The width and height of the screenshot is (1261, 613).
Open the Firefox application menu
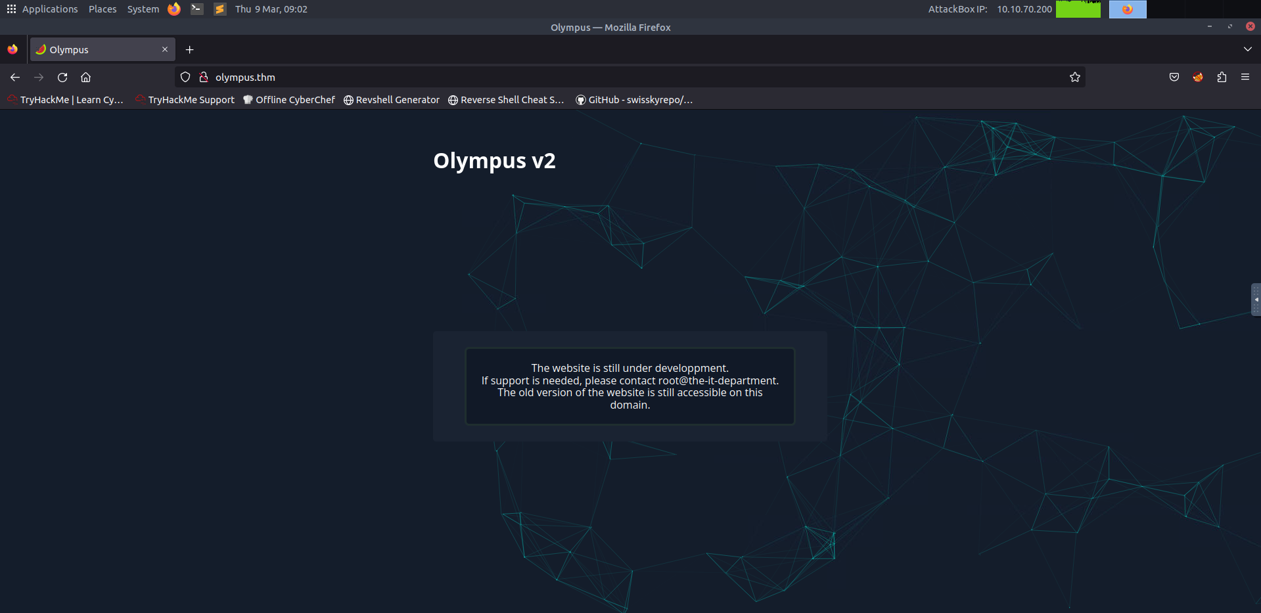tap(1246, 77)
